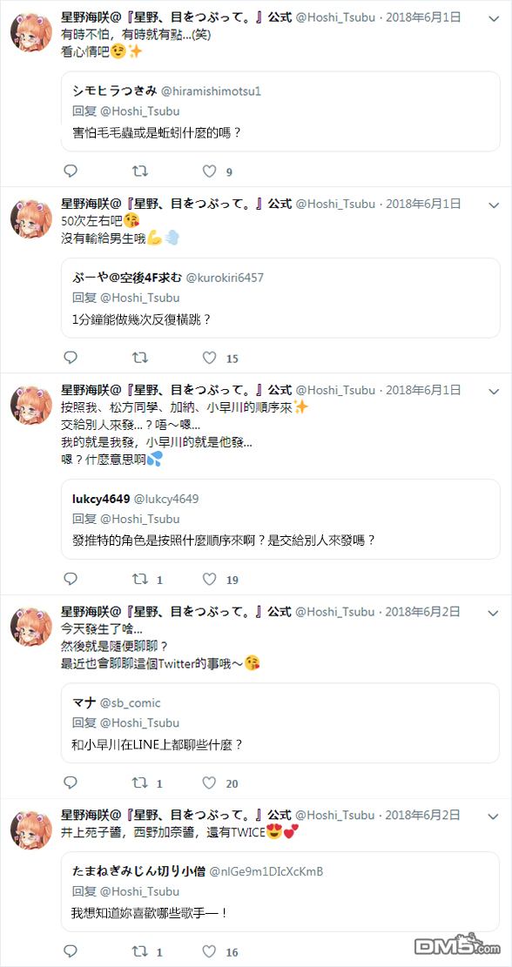Like the tweet with 19 likes
The height and width of the screenshot is (967, 512).
coord(210,579)
